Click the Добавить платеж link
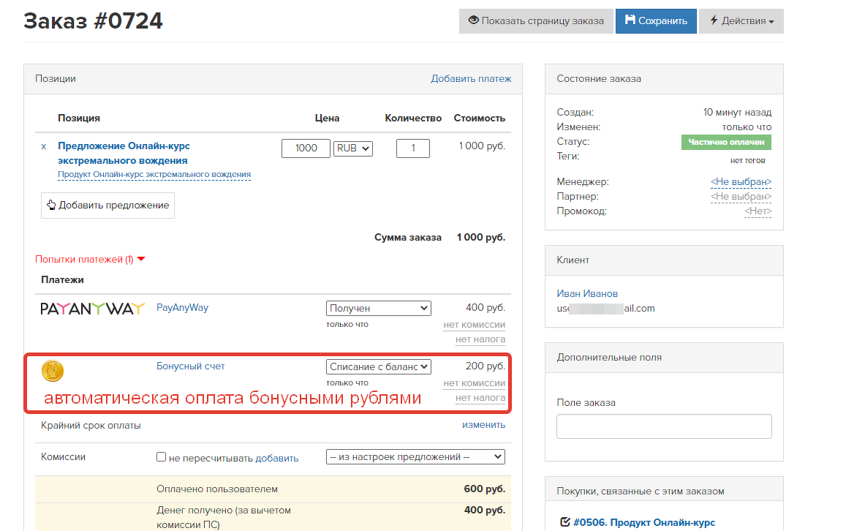Screen dimensions: 865x531 [472, 78]
